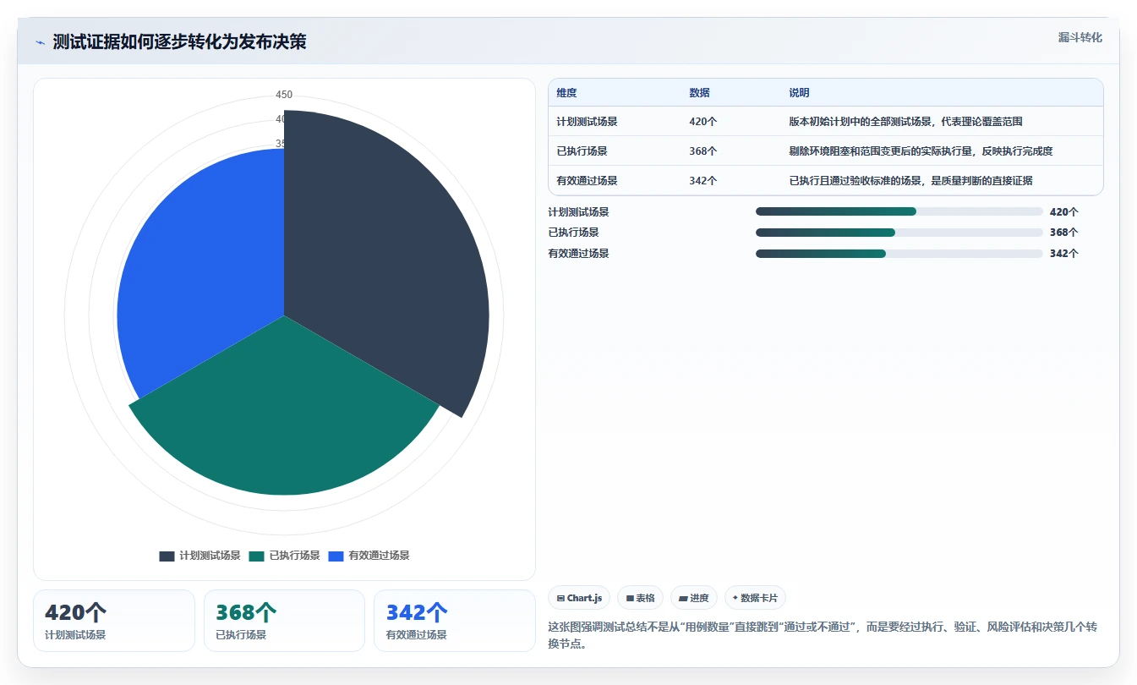This screenshot has height=685, width=1137.
Task: Select the Chart.js tag chip
Action: pyautogui.click(x=579, y=598)
